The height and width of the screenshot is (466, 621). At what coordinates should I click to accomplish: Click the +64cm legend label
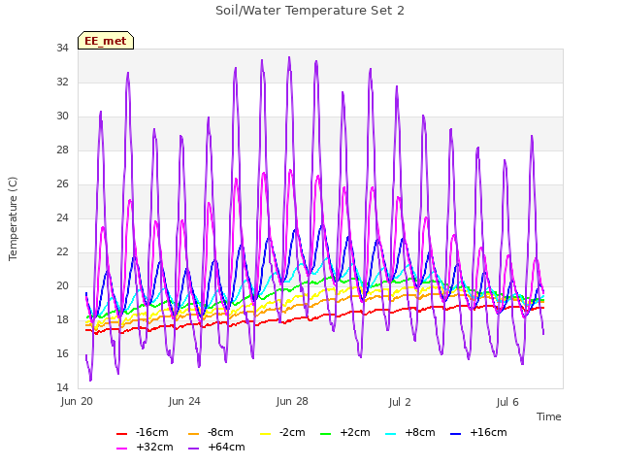coord(226,447)
